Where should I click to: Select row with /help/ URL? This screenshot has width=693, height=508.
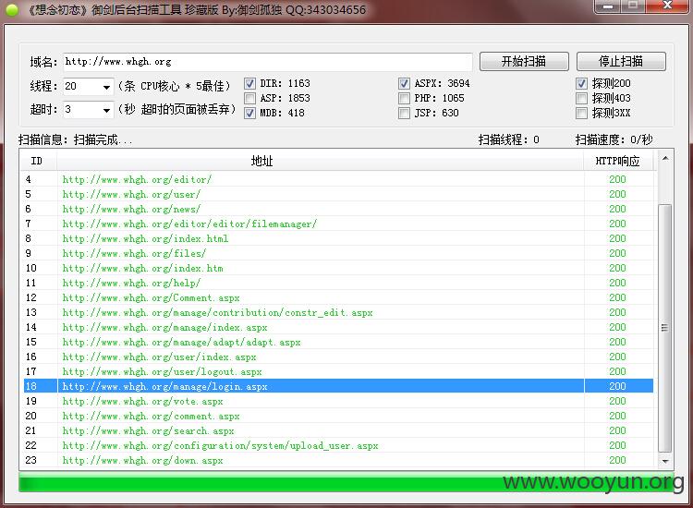[338, 283]
